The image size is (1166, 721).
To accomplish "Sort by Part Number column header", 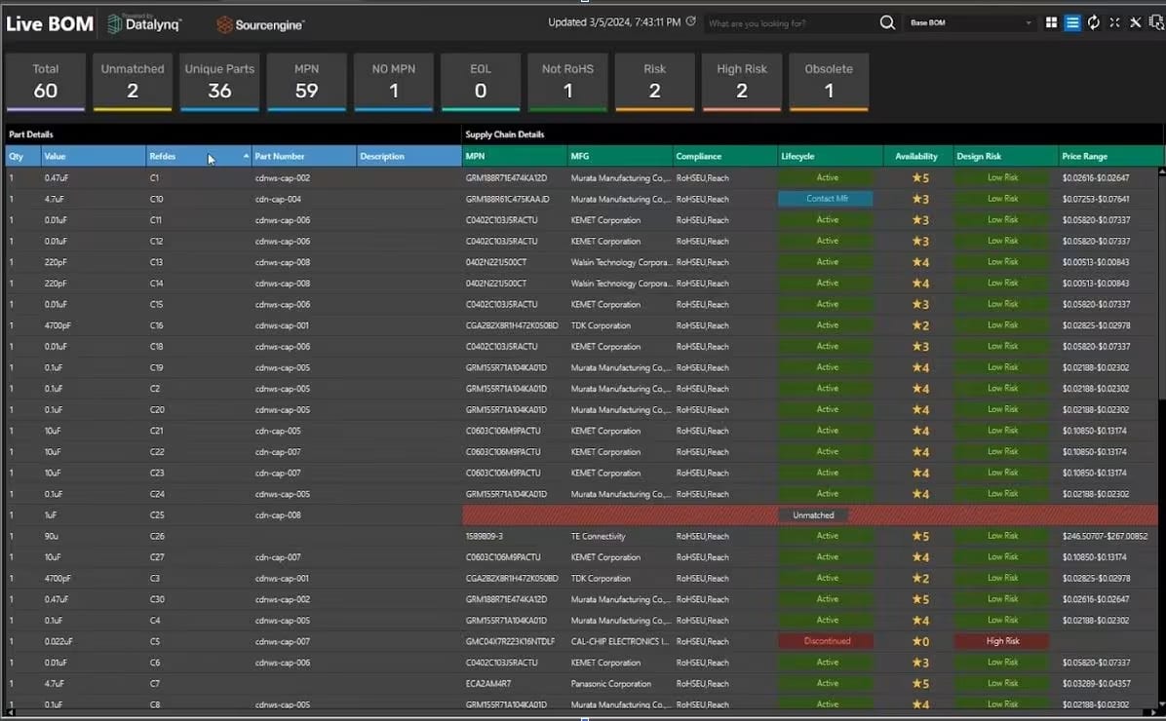I will pyautogui.click(x=303, y=156).
